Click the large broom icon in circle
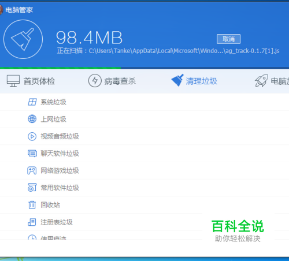Viewport: 289px width, 261px height. pyautogui.click(x=23, y=39)
